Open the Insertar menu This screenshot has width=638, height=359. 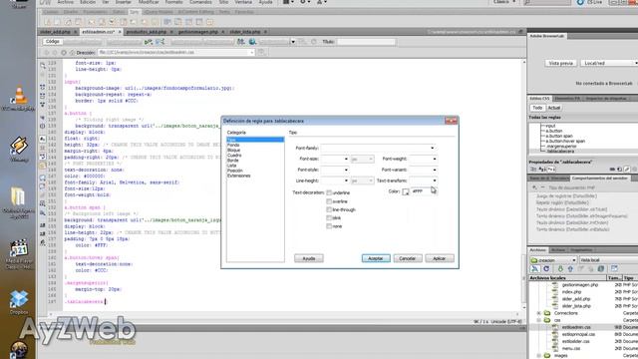click(124, 2)
